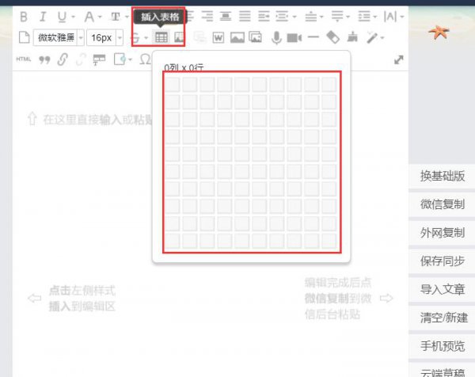Open the page background dropdown arrow
The height and width of the screenshot is (377, 475).
point(131,59)
